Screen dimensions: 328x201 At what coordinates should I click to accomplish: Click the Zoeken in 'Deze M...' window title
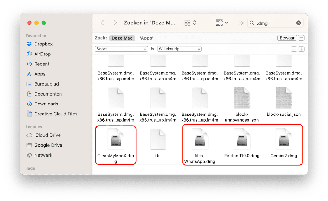point(149,23)
